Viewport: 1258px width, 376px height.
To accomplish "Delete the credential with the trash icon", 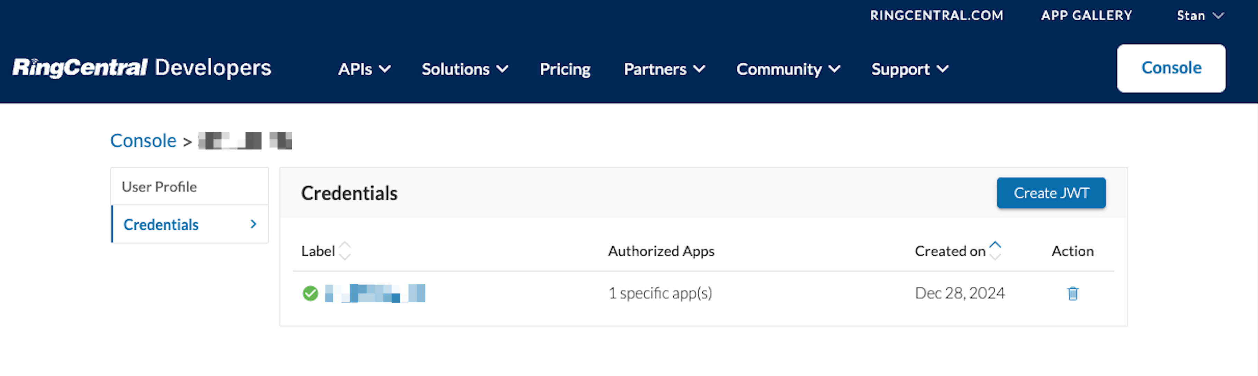I will click(x=1072, y=294).
